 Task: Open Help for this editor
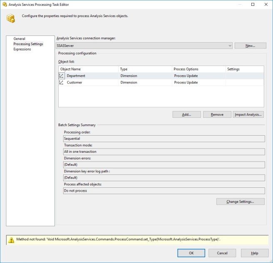click(x=255, y=253)
